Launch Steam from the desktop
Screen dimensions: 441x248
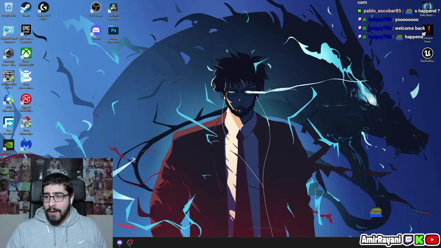coord(26,9)
